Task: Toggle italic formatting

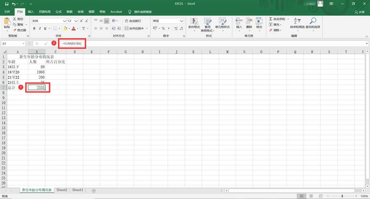Action: coord(40,28)
